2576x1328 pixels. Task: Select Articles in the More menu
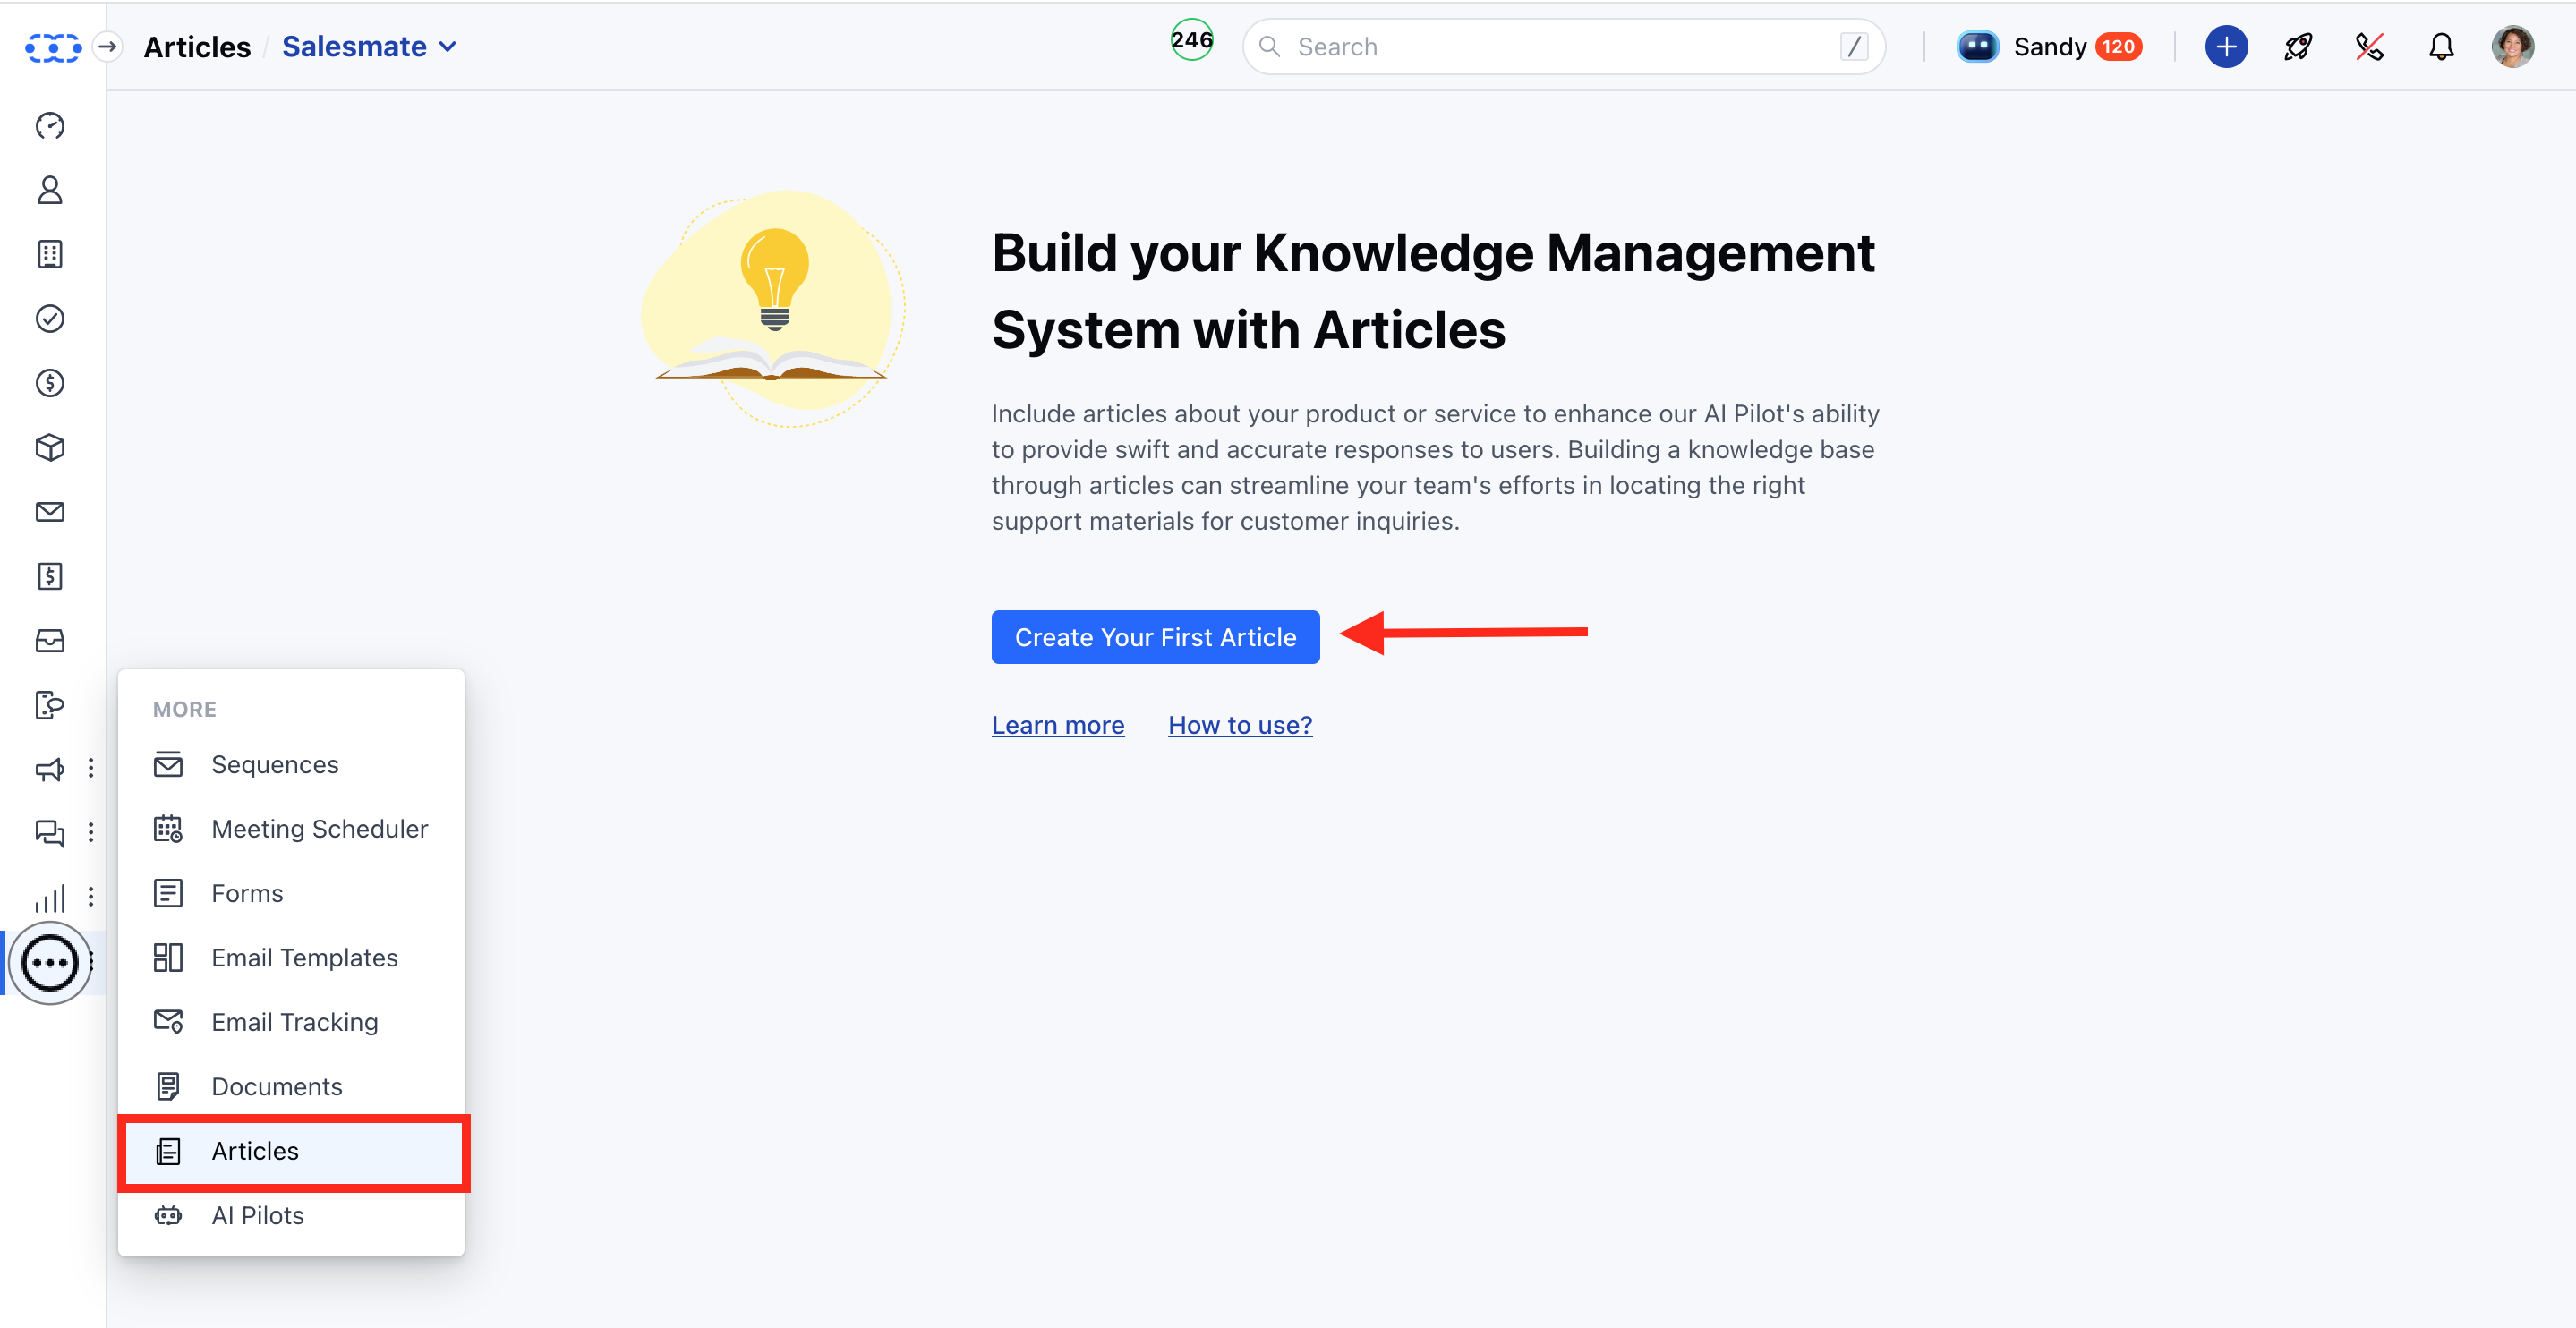click(x=291, y=1151)
